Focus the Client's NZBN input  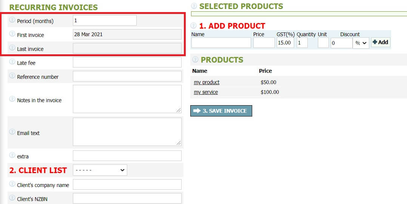(x=127, y=198)
